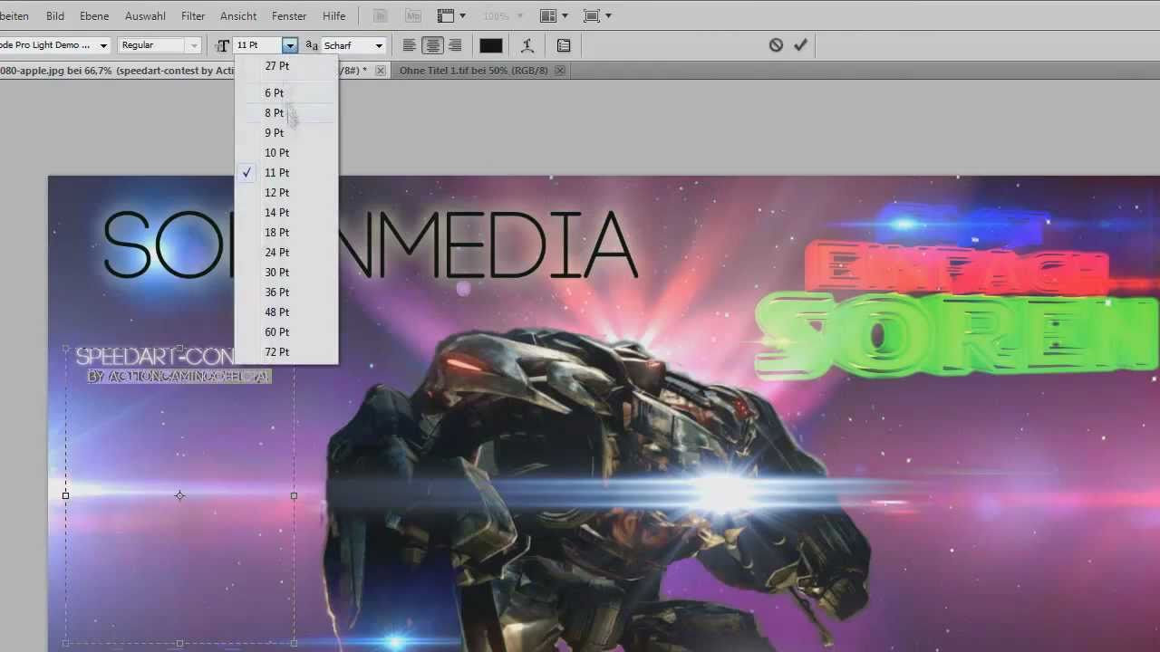Open the black text color swatch
Screen dimensions: 1160x652
(491, 45)
